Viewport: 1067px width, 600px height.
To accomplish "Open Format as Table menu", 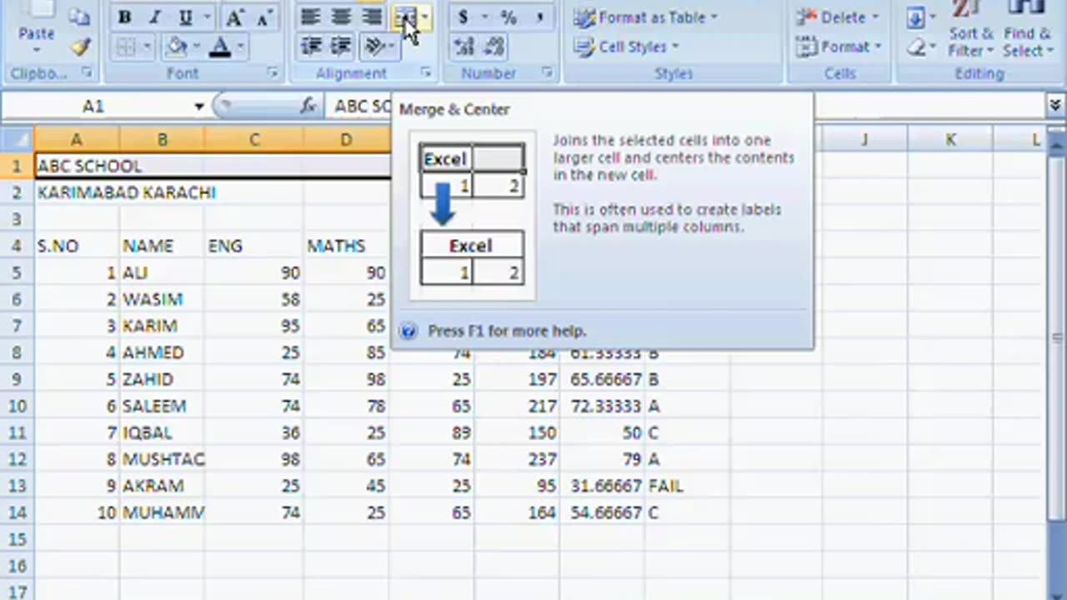I will coord(646,17).
